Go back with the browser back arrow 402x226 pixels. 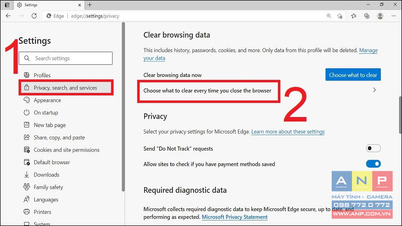point(8,16)
